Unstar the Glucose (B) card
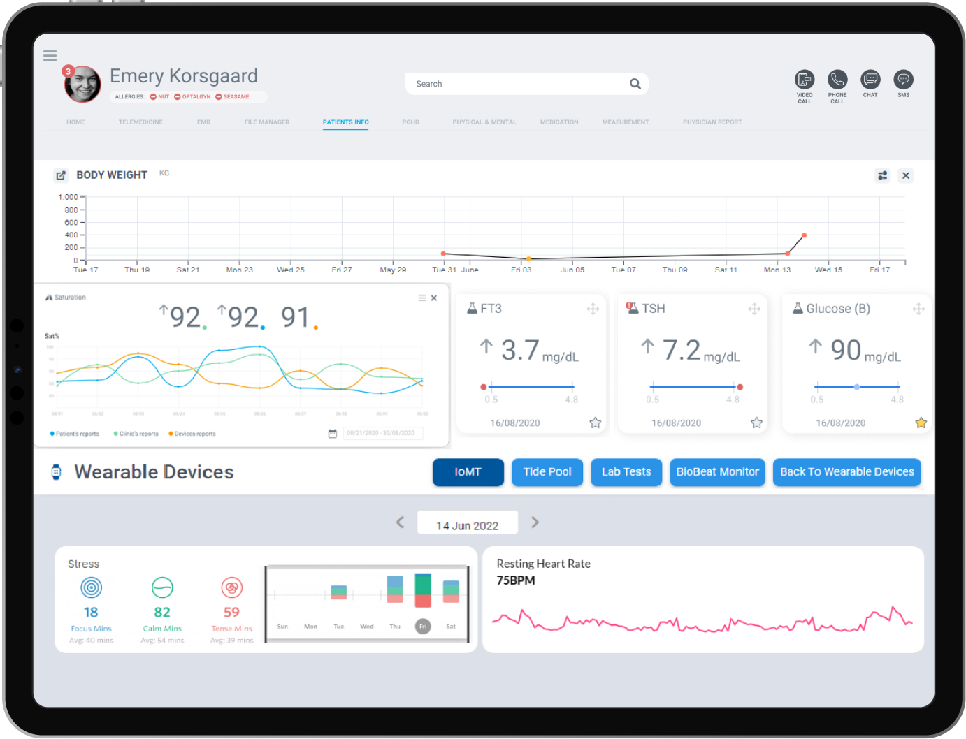966x739 pixels. pyautogui.click(x=921, y=423)
